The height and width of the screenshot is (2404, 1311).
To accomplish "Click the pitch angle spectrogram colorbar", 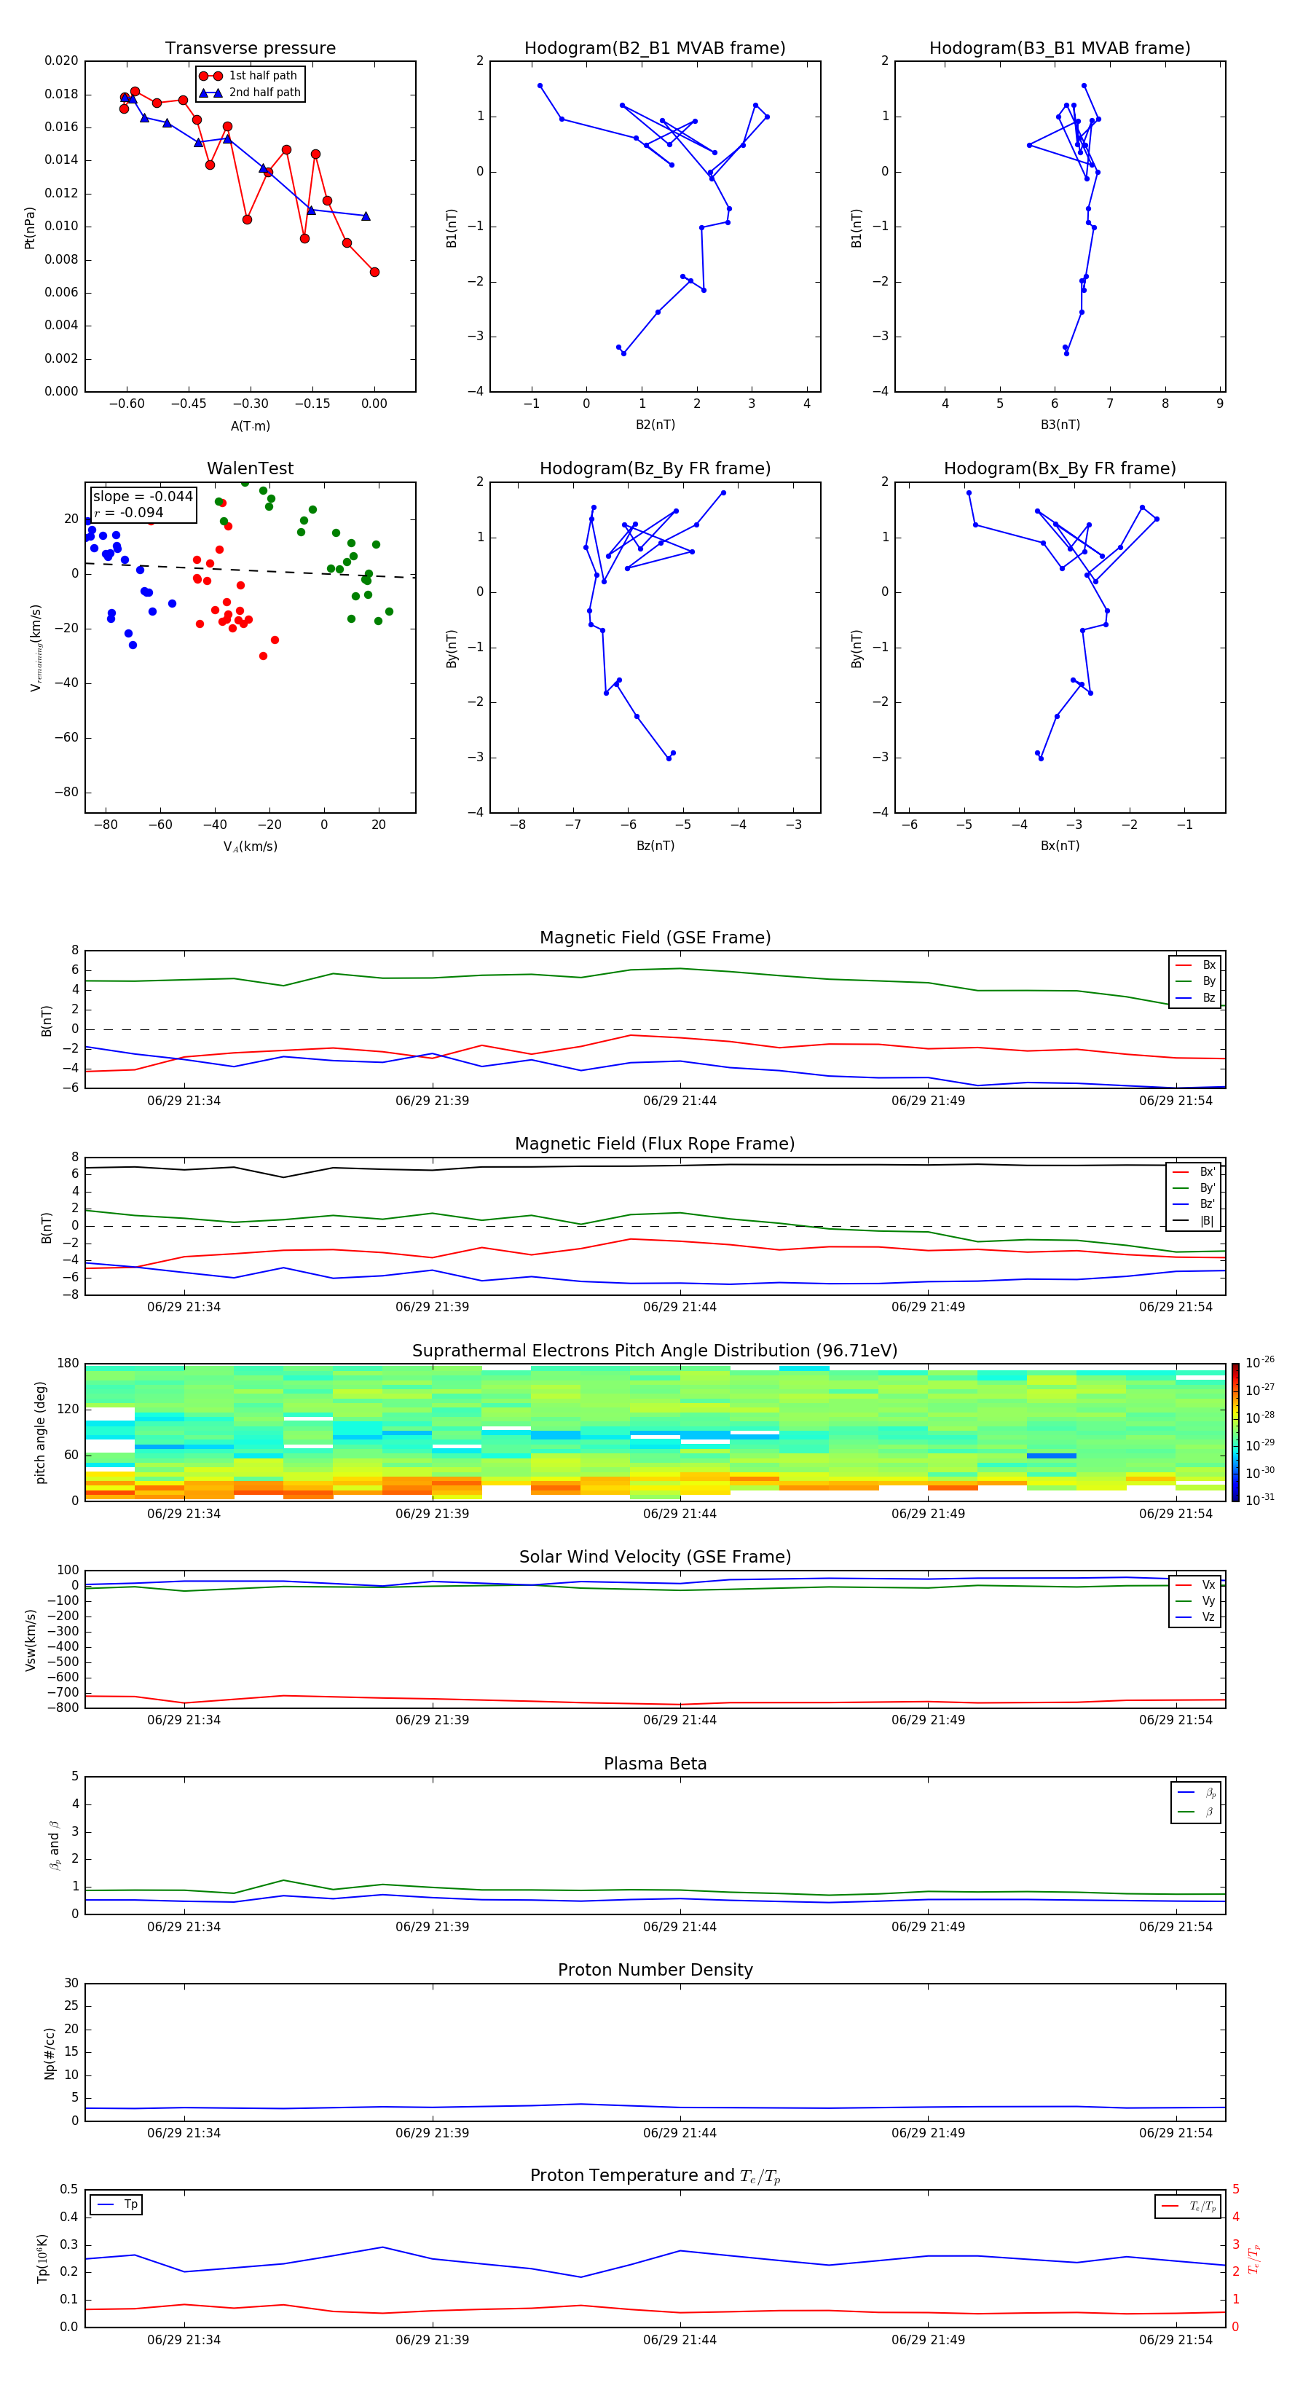I will [1235, 1432].
